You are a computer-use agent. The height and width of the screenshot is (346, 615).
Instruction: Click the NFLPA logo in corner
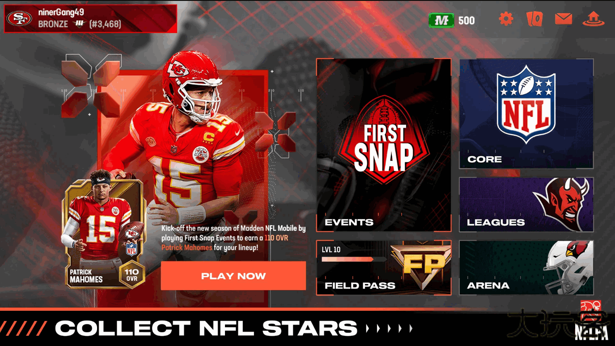(x=591, y=321)
